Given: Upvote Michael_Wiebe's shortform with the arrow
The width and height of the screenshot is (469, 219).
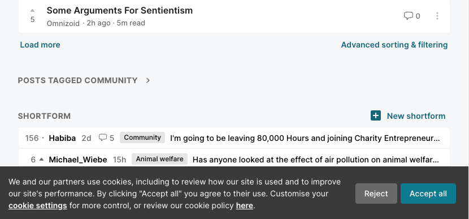Looking at the screenshot, I should [42, 160].
